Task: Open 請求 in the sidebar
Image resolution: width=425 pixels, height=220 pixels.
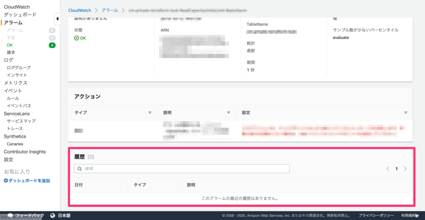Action: coord(11,53)
